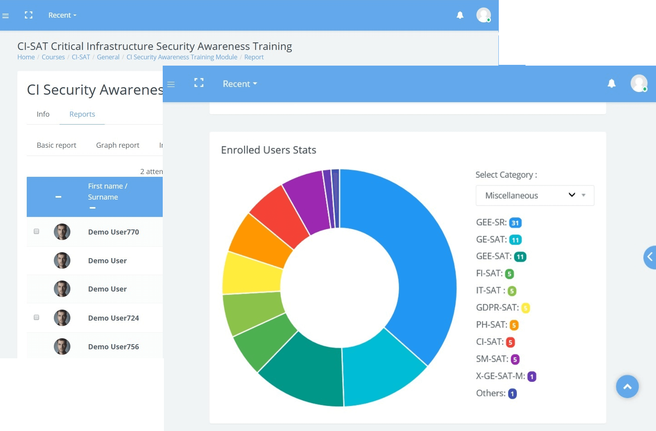Screen dimensions: 656x431
Task: Click the PH-SAT count badge
Action: 514,325
